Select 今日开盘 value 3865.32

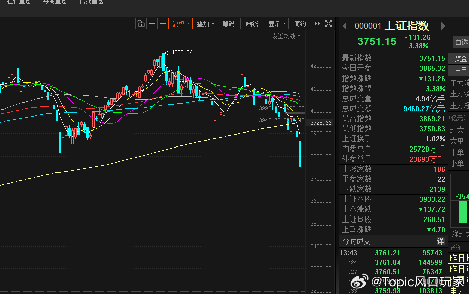(432, 69)
